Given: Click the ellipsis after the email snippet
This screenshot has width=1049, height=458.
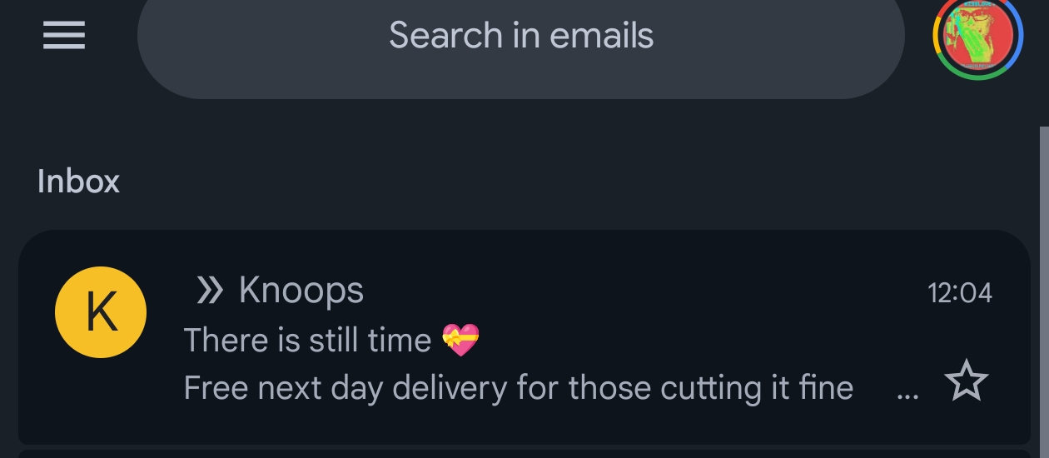Looking at the screenshot, I should pyautogui.click(x=907, y=393).
